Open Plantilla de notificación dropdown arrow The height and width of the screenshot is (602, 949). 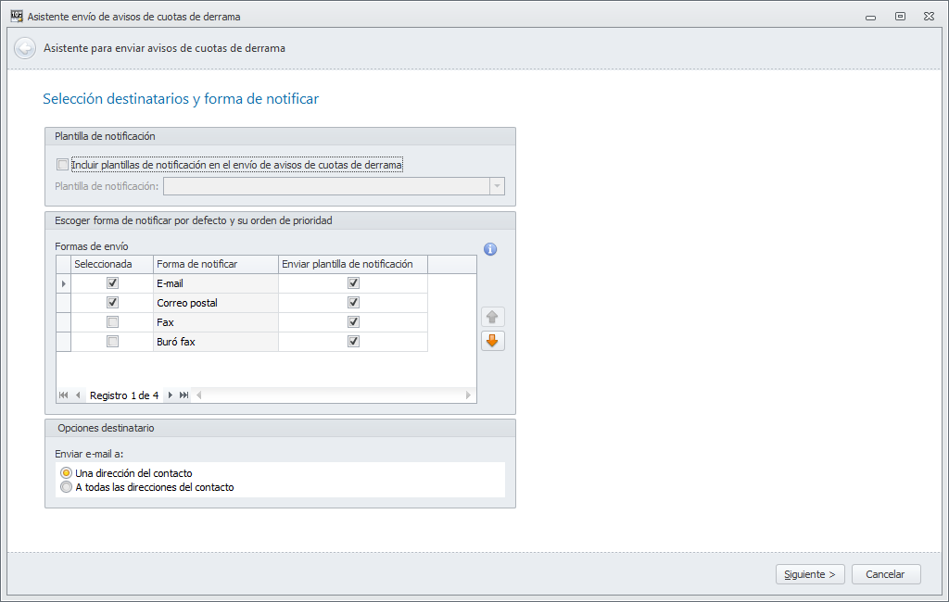point(498,186)
